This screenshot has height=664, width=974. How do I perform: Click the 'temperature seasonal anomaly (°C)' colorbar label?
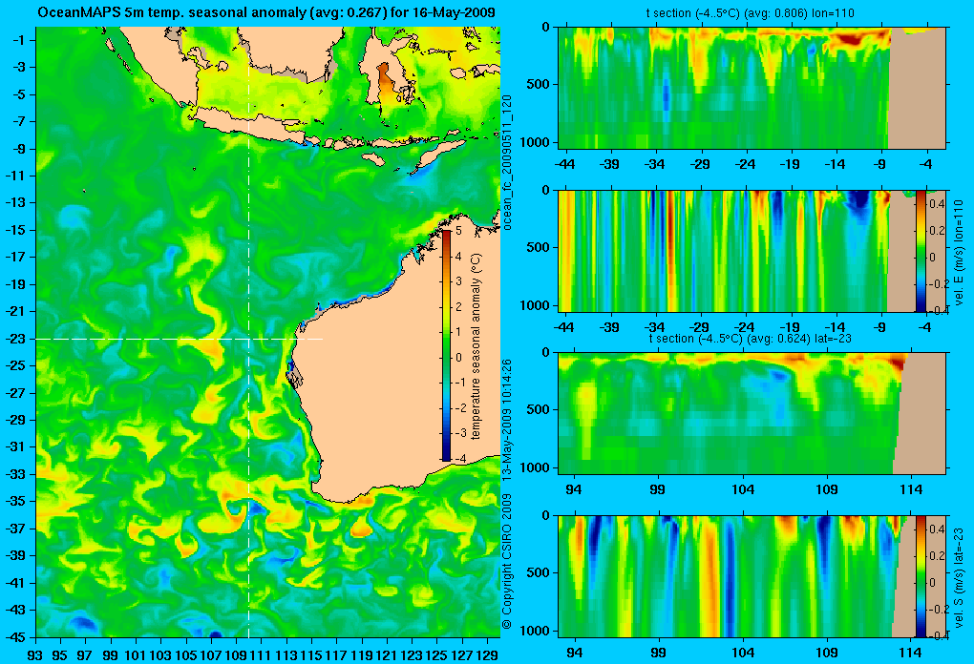click(x=476, y=346)
